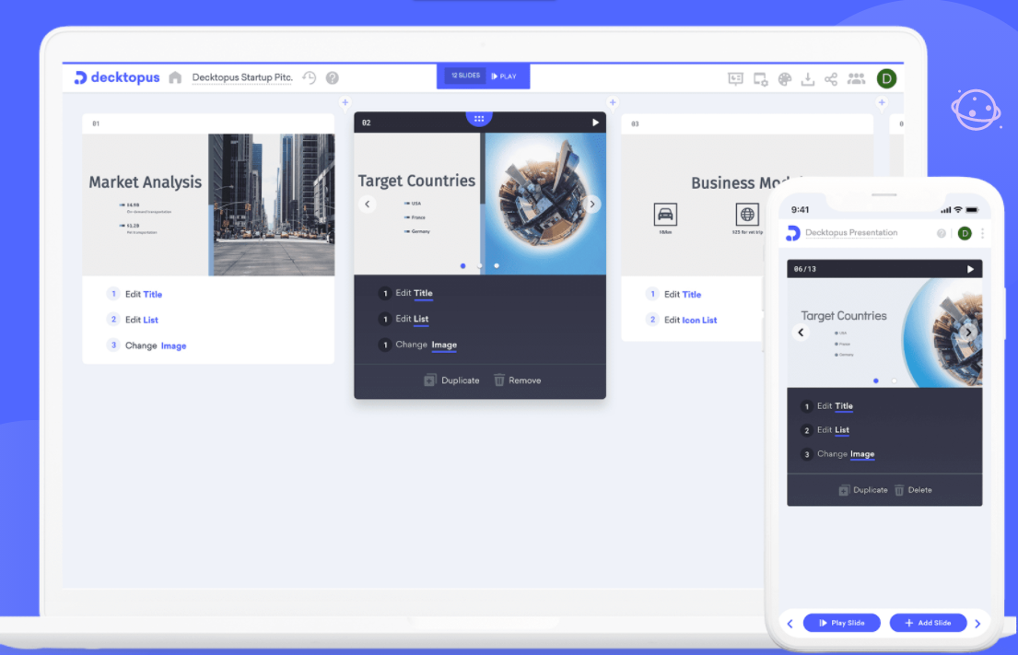The image size is (1018, 655).
Task: Click the presentation title Decktopus Startup Pitc.
Action: coord(242,77)
